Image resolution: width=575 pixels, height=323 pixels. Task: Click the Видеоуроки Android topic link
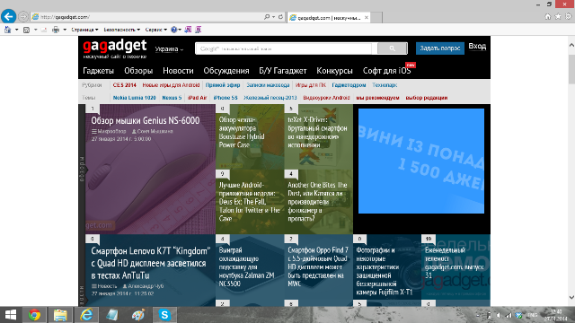coord(326,98)
